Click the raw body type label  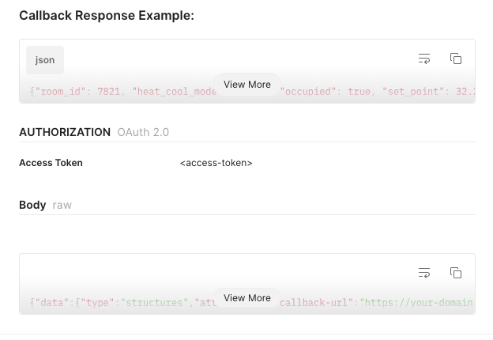click(x=62, y=206)
